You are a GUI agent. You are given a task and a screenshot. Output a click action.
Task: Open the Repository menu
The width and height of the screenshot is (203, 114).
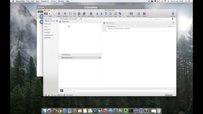[45, 1]
